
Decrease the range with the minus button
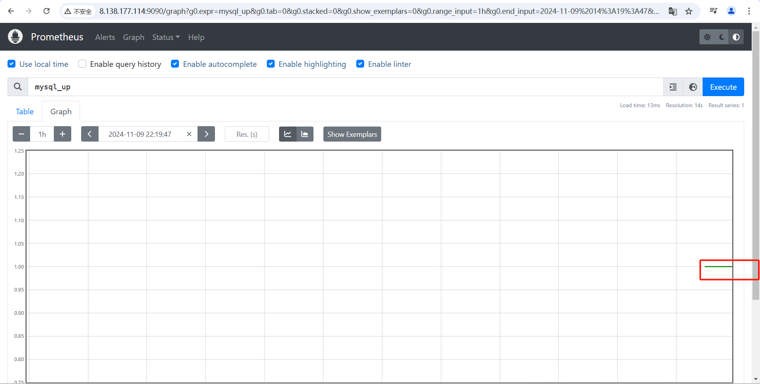pyautogui.click(x=21, y=134)
